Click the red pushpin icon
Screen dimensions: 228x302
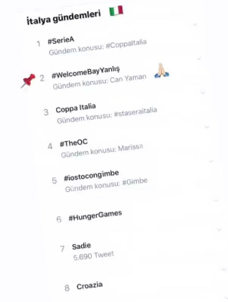coord(28,80)
